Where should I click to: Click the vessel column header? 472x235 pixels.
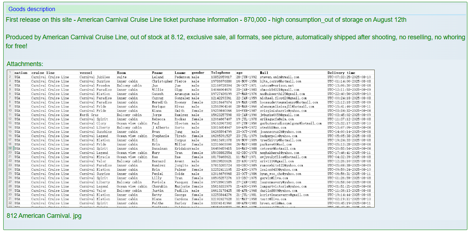86,73
